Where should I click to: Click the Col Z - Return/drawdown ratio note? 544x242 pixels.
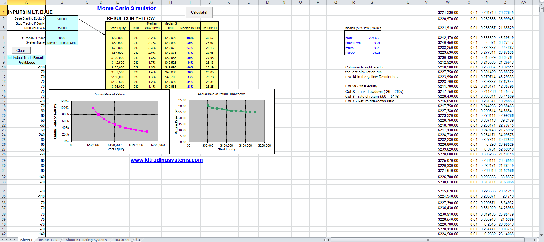[370, 101]
